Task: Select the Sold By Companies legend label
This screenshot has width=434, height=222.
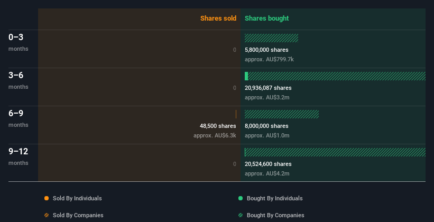Action: tap(78, 215)
